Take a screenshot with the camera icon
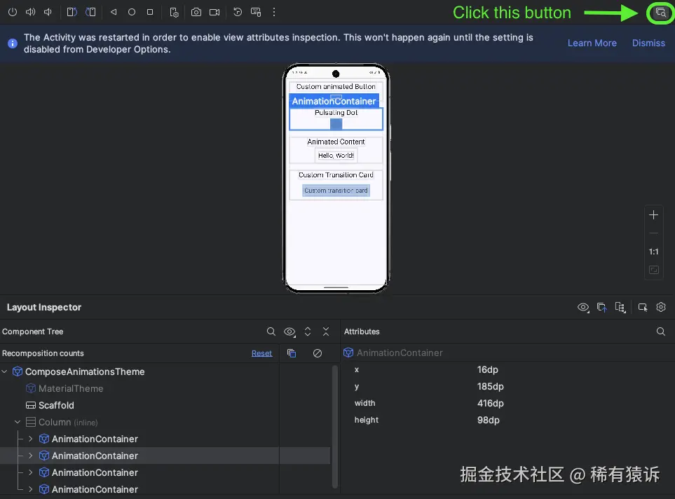675x499 pixels. click(197, 12)
